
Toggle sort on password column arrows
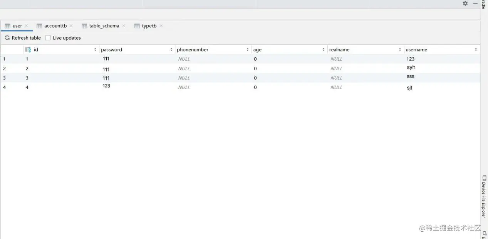tap(171, 50)
